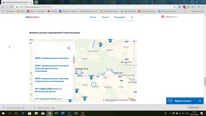Click the department list scrollbar thumb
206x116 pixels.
click(x=74, y=60)
